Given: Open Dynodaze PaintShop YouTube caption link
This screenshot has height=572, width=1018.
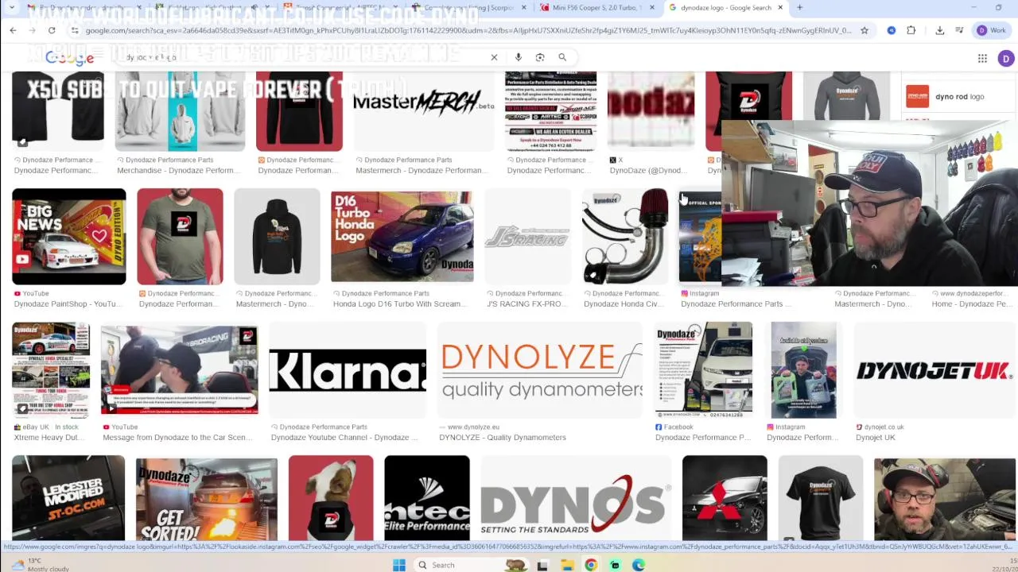Looking at the screenshot, I should (x=68, y=303).
